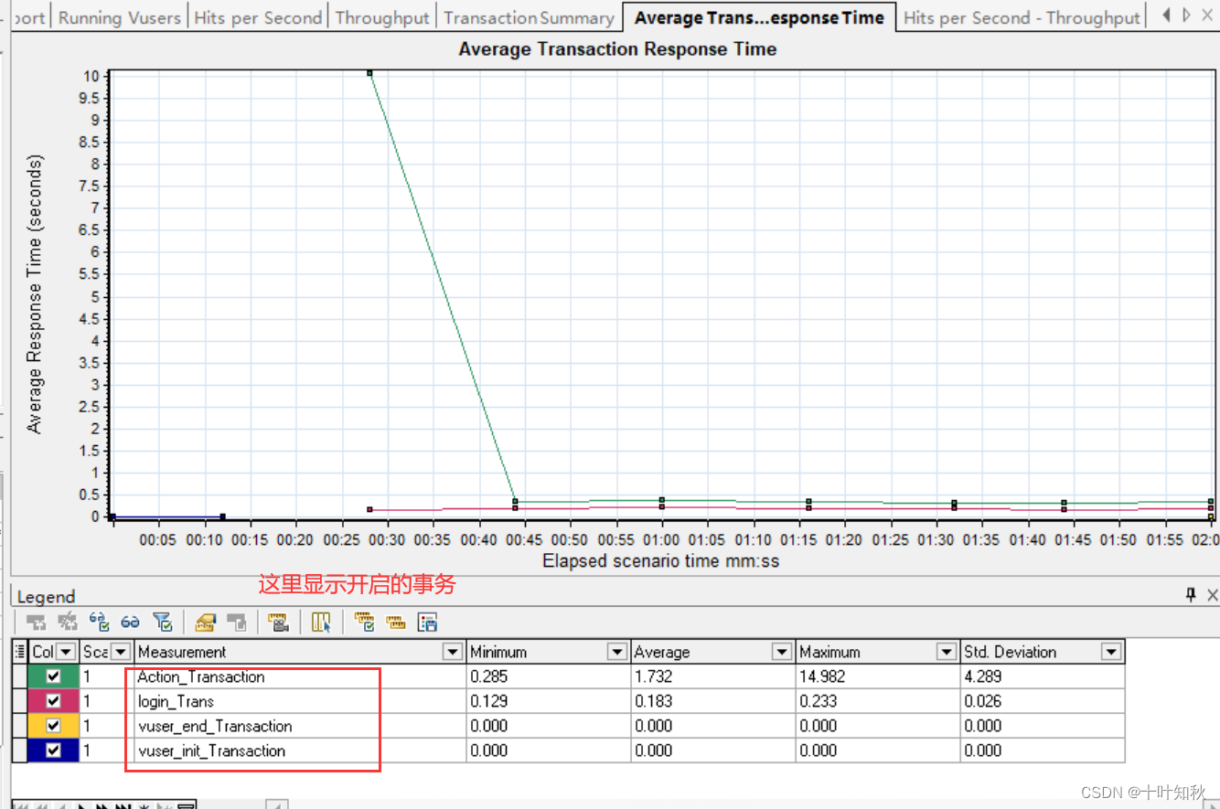1220x809 pixels.
Task: Click the row-selector grid icon in legend header
Action: coord(21,652)
